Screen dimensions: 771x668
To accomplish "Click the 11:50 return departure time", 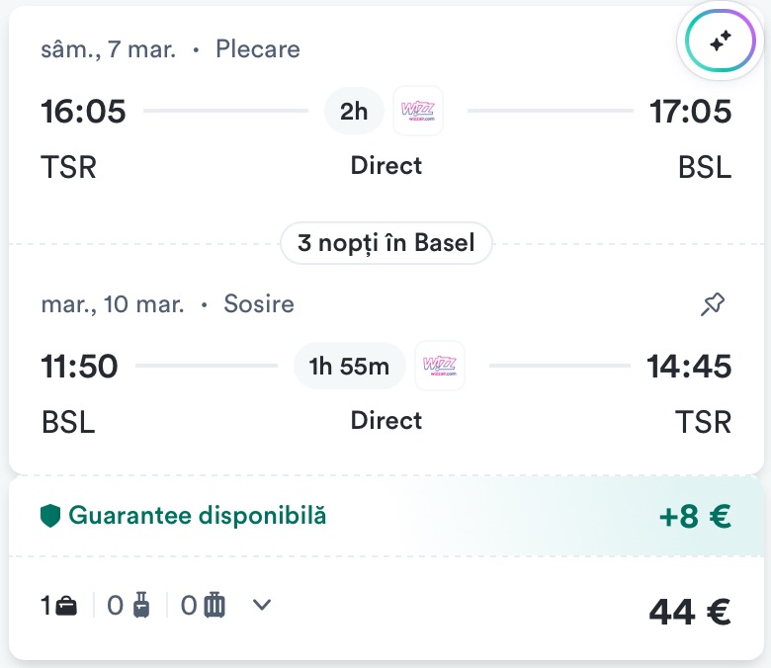I will point(79,367).
